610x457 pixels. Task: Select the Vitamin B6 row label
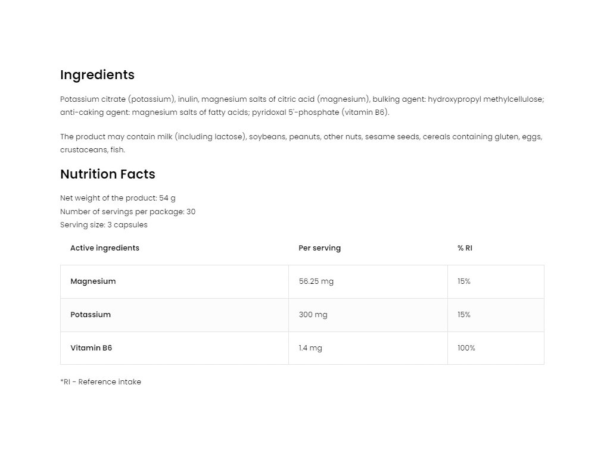[x=91, y=348]
